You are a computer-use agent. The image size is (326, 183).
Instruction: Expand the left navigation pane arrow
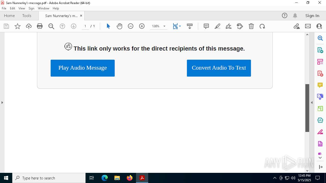[x=2, y=103]
